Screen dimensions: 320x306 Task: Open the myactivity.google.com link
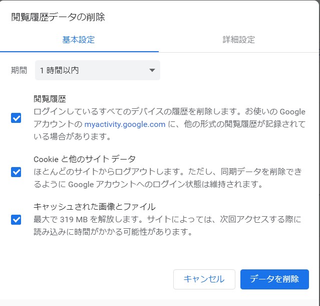coord(125,124)
